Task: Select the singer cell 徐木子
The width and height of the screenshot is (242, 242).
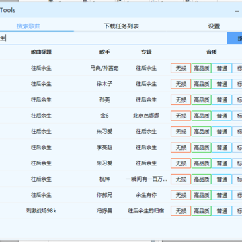Action: (104, 84)
